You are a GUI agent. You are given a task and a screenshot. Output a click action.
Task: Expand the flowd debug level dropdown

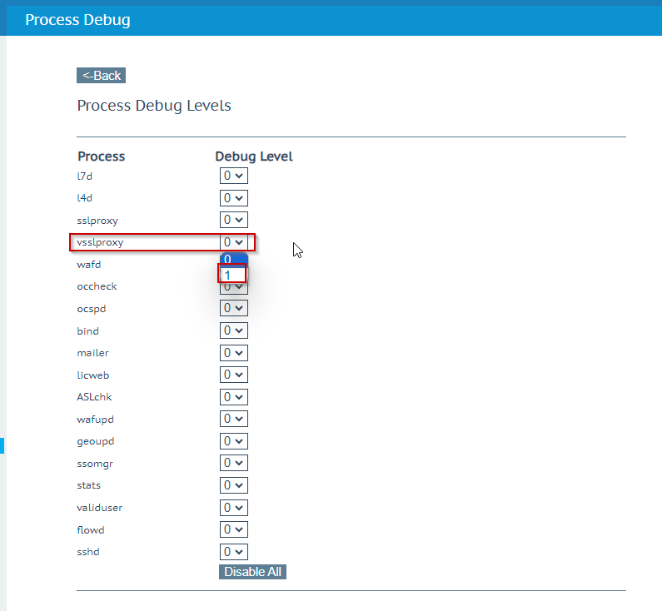(233, 529)
